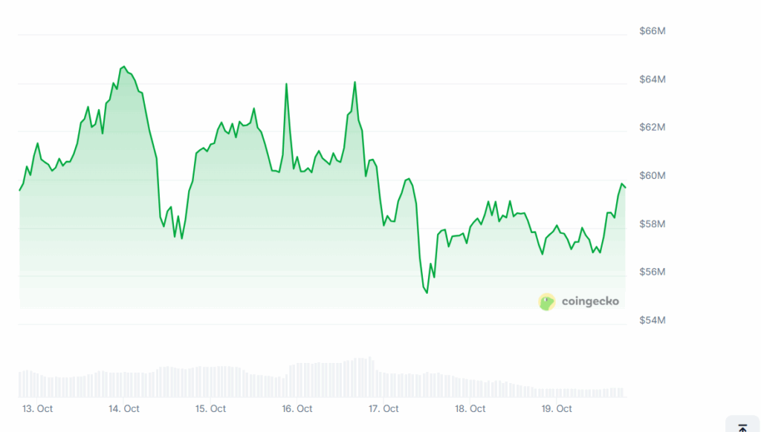
Task: Pick the 16. Oct date label
Action: 297,408
